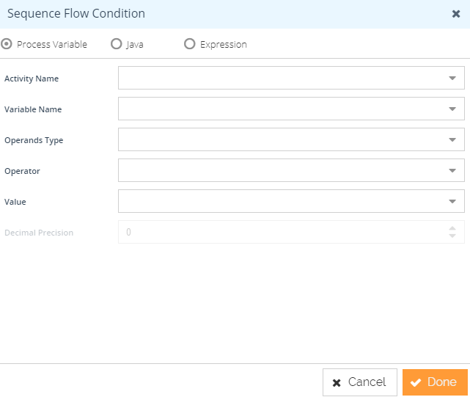The height and width of the screenshot is (397, 470).
Task: Open the Operator dropdown arrow
Action: (452, 170)
